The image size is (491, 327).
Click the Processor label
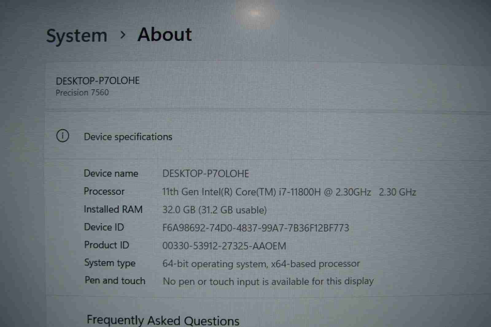pyautogui.click(x=104, y=191)
